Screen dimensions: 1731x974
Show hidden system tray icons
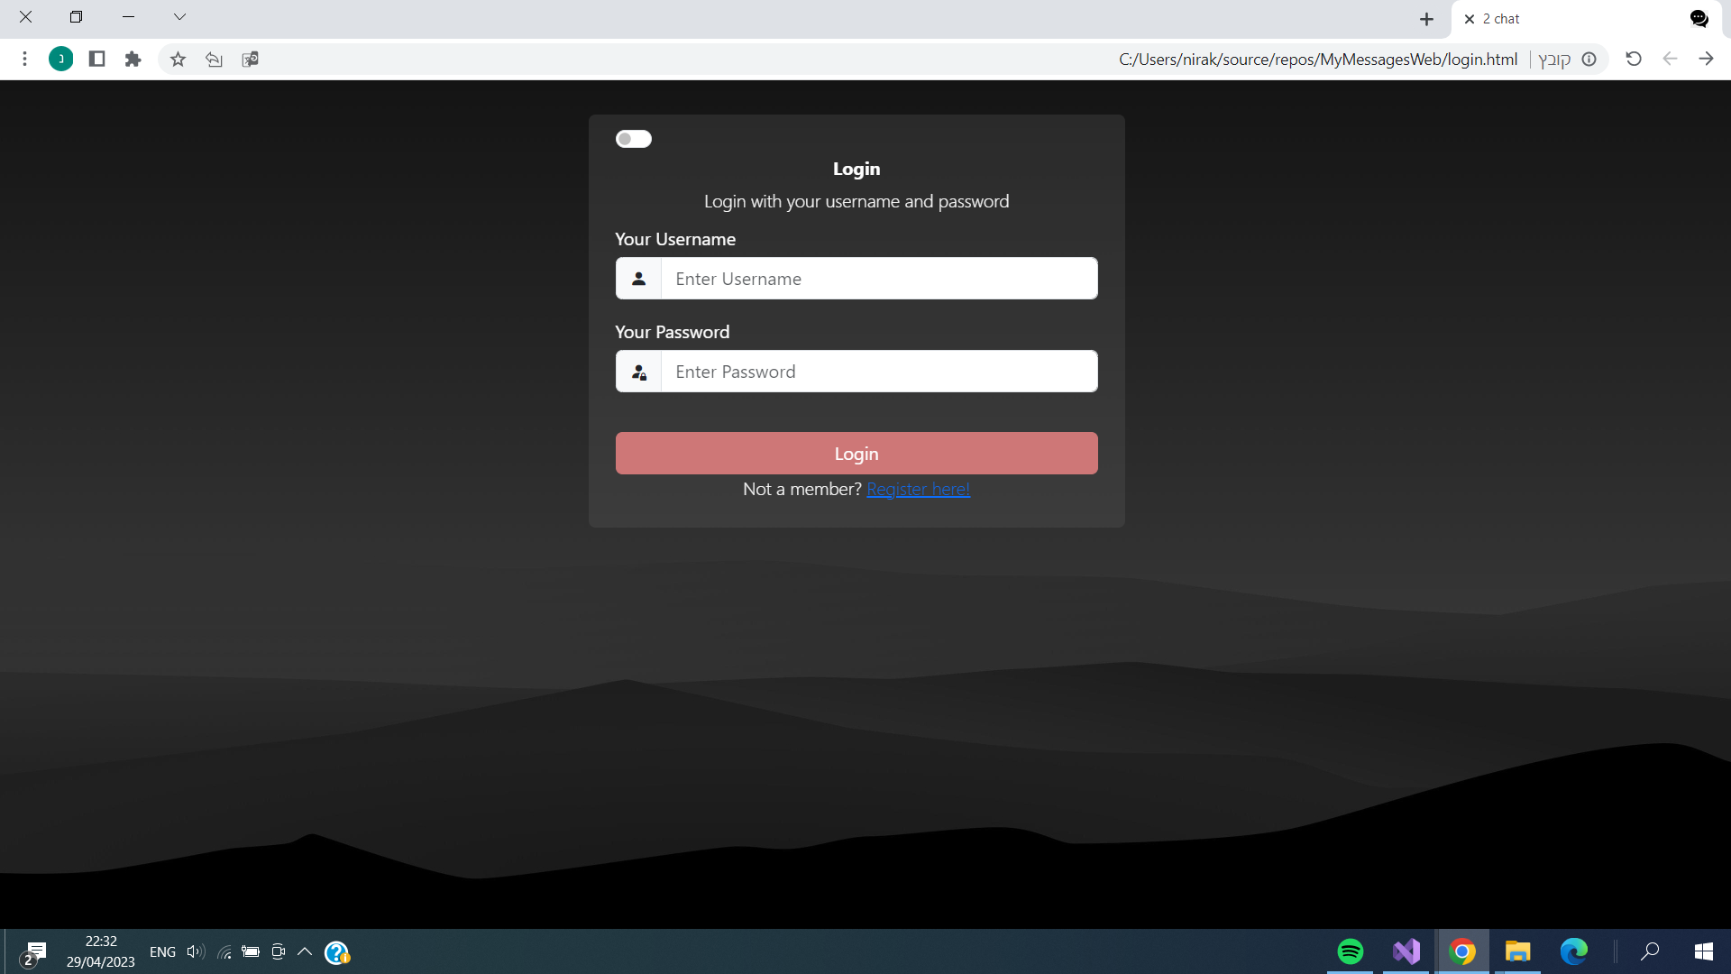point(305,951)
